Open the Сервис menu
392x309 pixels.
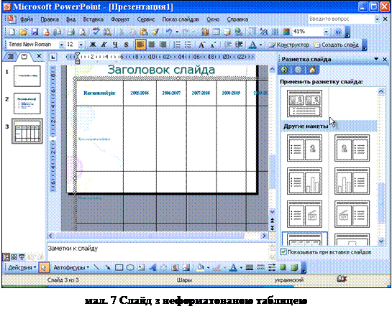(x=146, y=19)
